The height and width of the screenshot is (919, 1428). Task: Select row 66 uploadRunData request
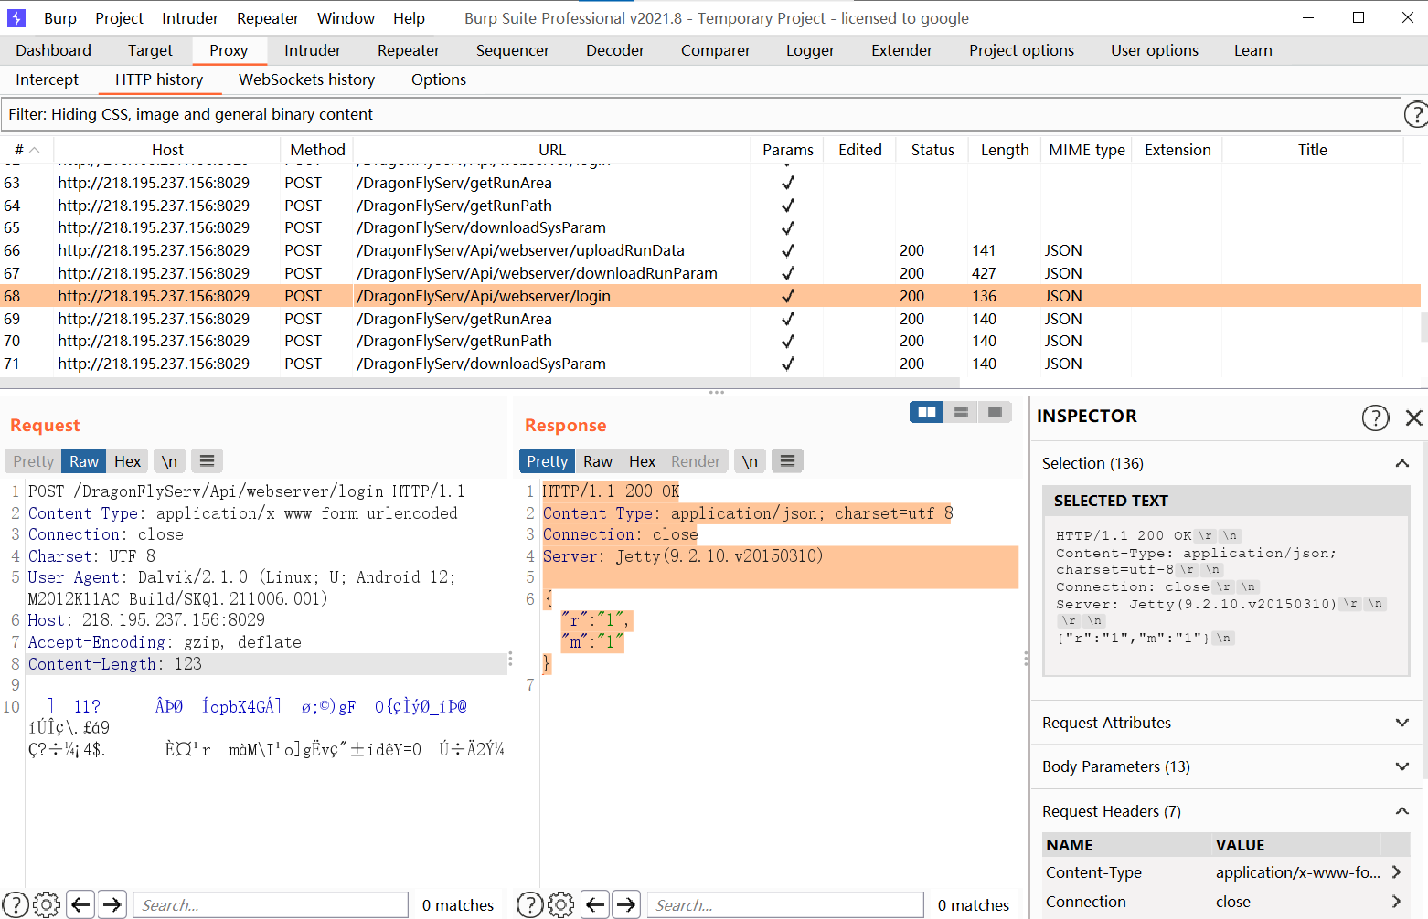pos(711,250)
